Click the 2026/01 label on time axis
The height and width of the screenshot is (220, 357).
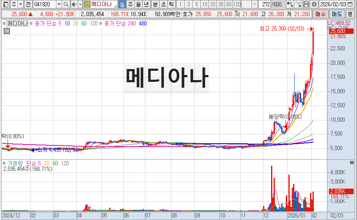coord(296,215)
